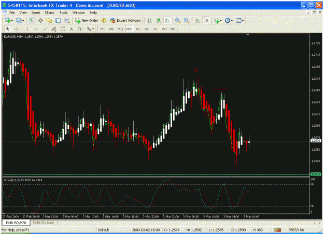
Task: Open the New Chart dropdown arrow
Action: pos(12,21)
